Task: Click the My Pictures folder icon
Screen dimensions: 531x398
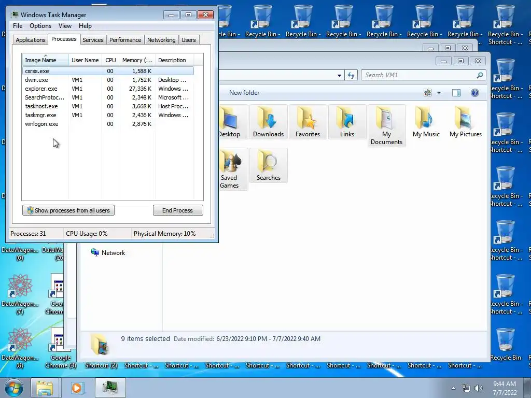Action: 466,122
